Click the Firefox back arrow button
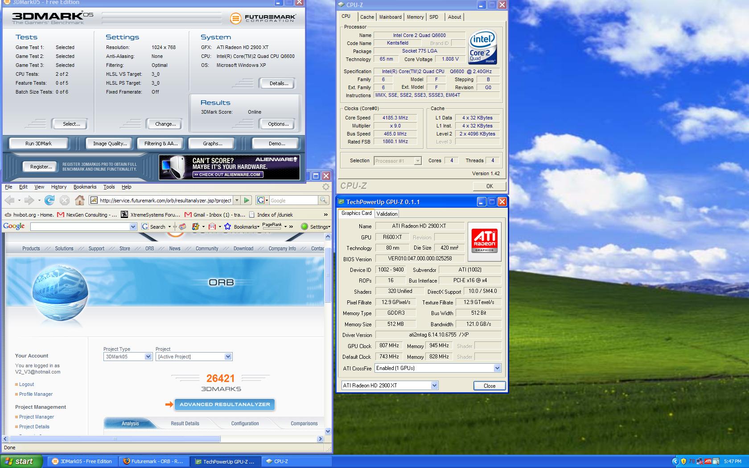Screen dimensions: 749x468 (10, 200)
